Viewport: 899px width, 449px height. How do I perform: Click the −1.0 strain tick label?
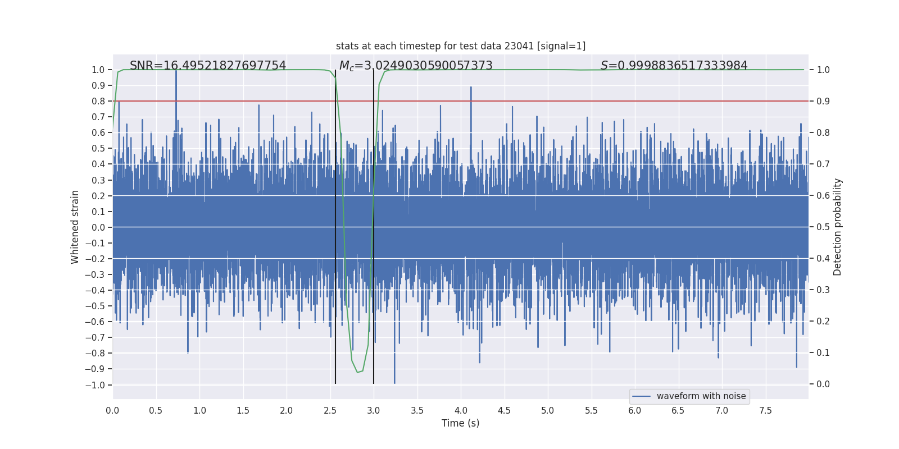click(x=95, y=385)
